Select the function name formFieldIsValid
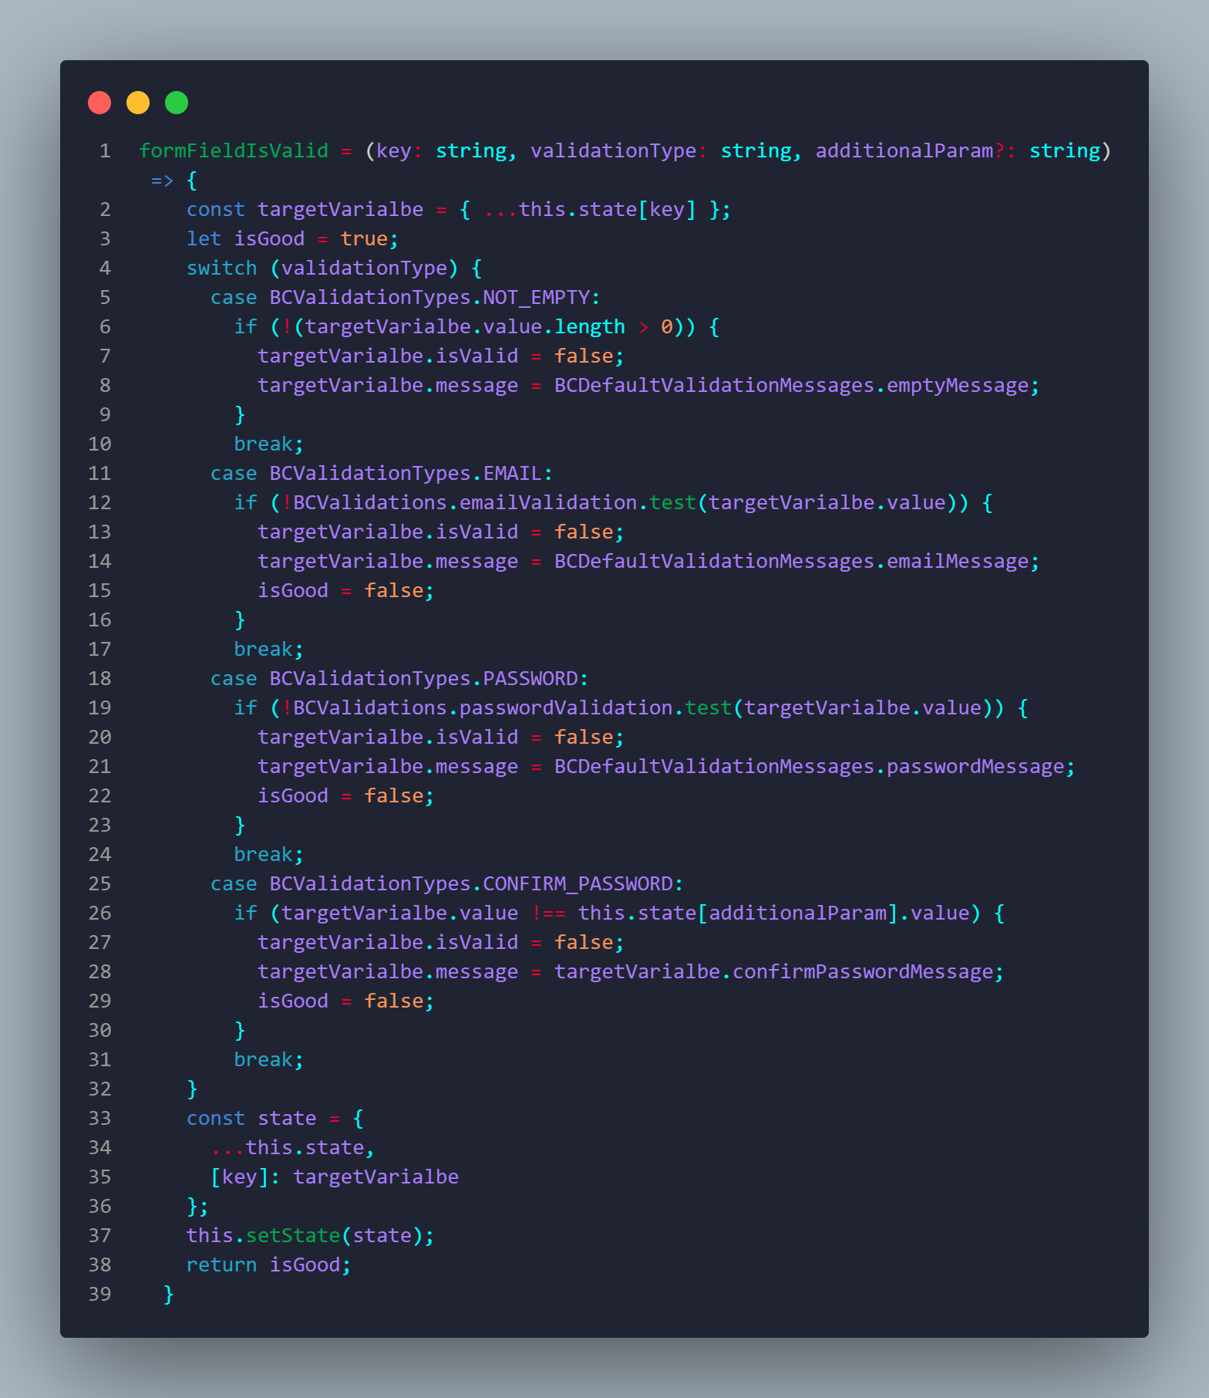Viewport: 1209px width, 1398px height. click(x=234, y=150)
